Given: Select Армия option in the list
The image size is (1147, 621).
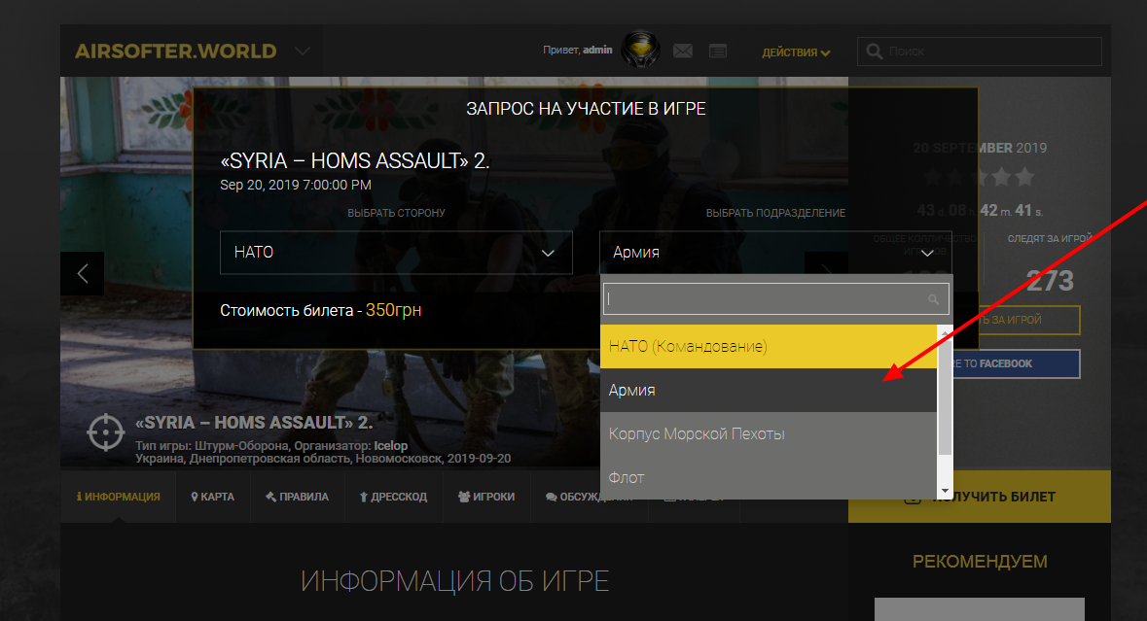Looking at the screenshot, I should [769, 390].
